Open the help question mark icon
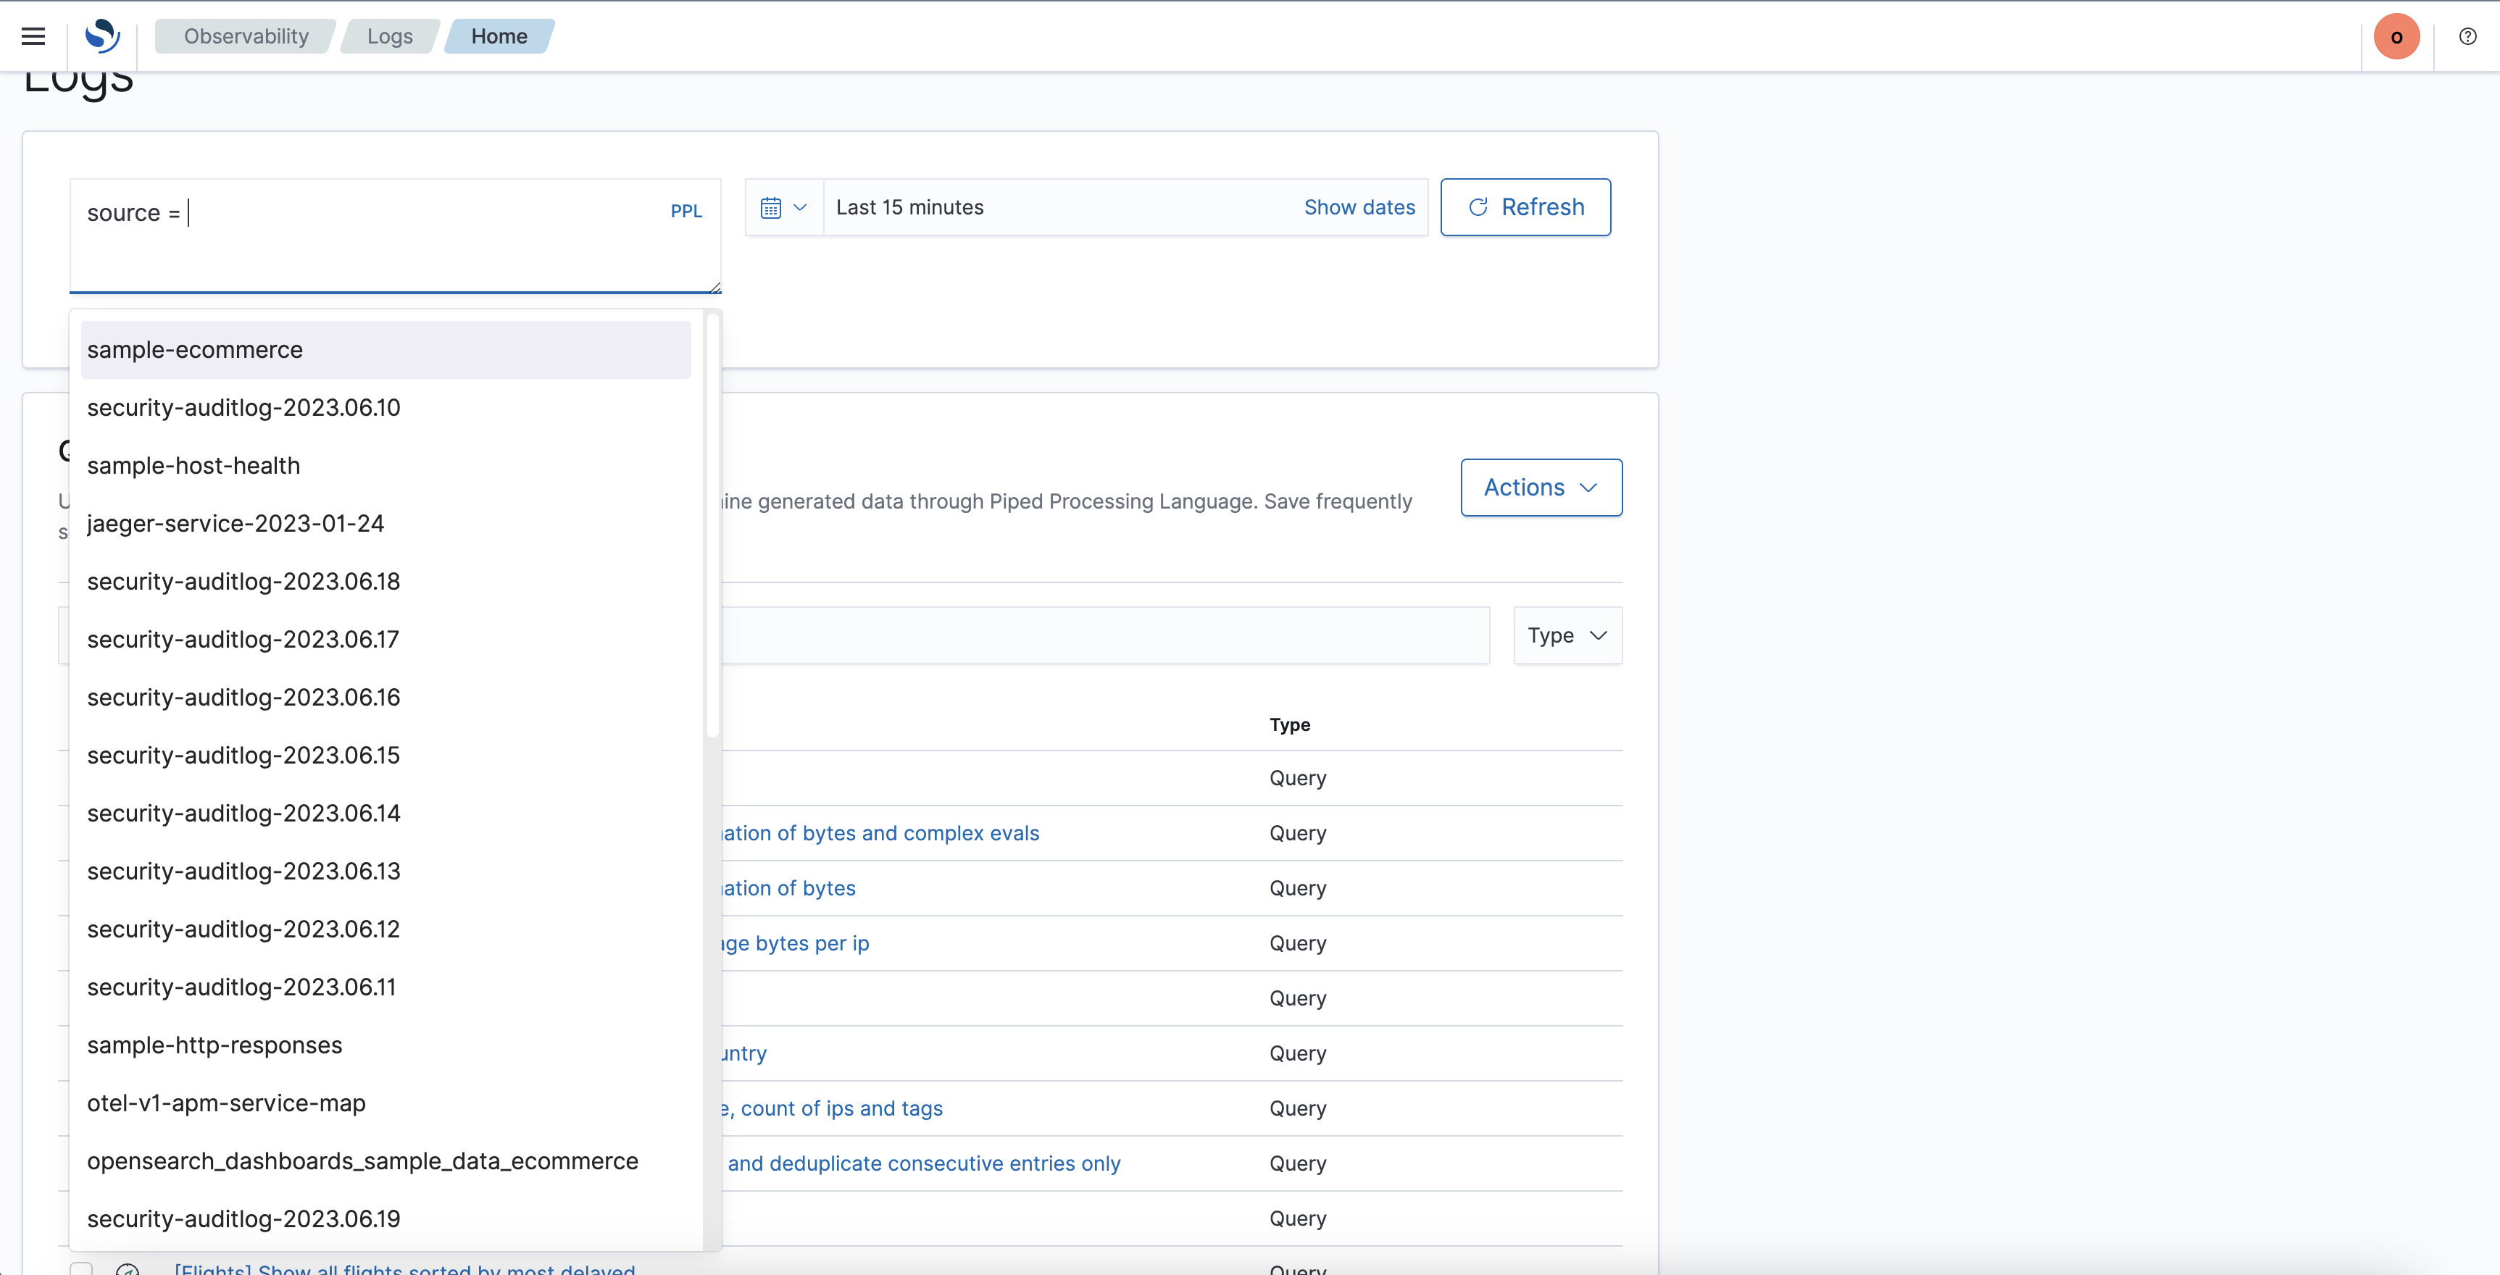Screen dimensions: 2500x1275 2468,36
